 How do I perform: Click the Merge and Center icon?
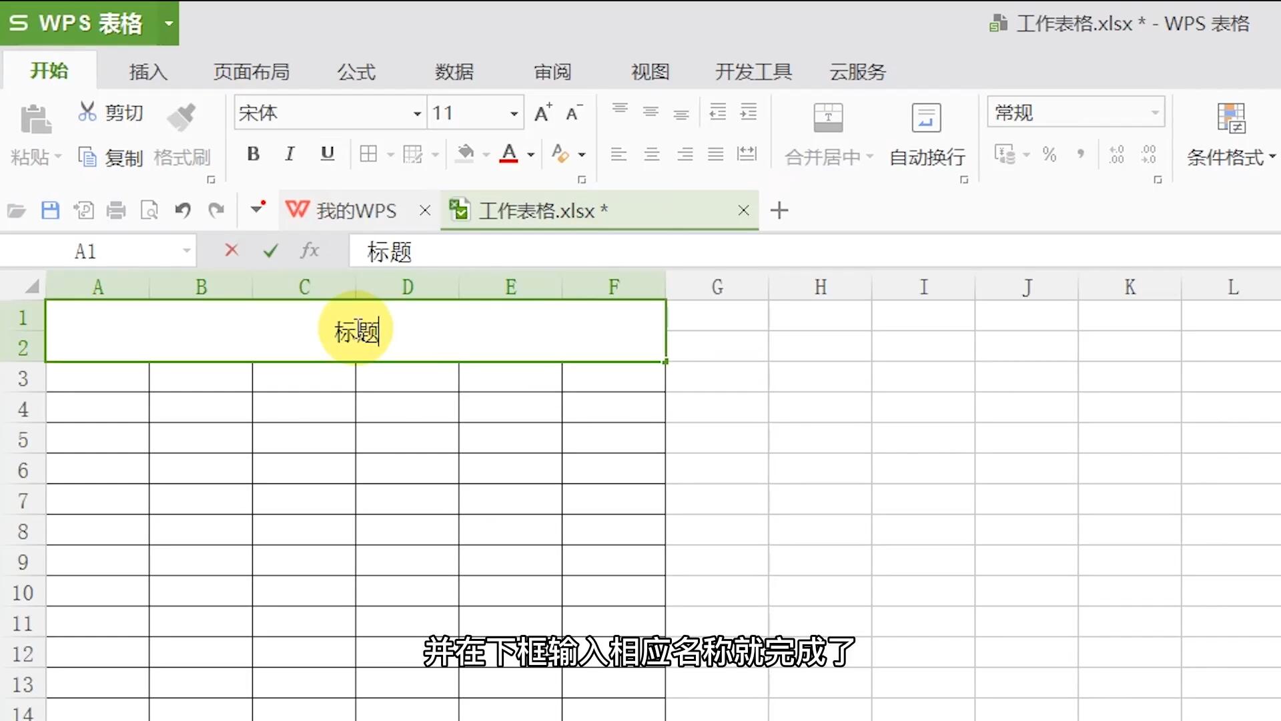tap(828, 118)
